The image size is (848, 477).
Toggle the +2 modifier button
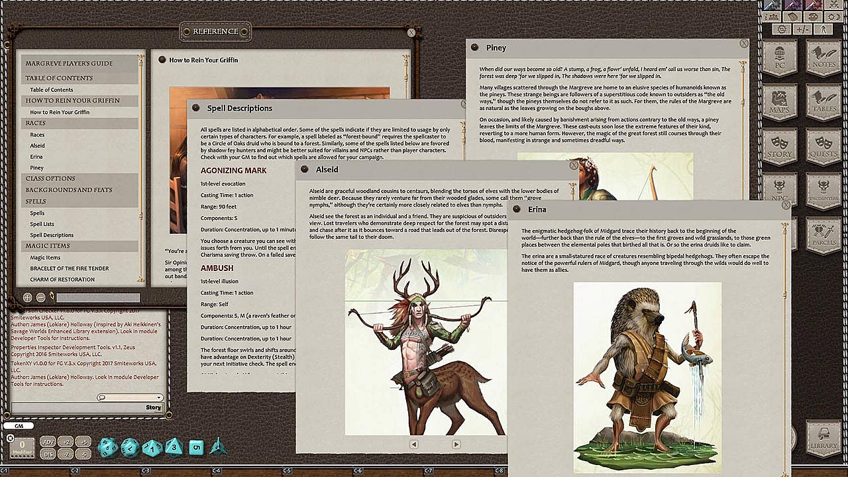click(66, 442)
